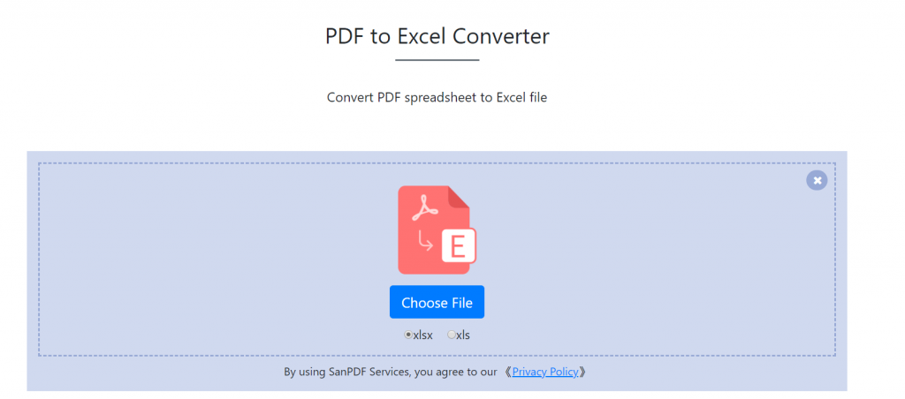This screenshot has width=905, height=399.
Task: Click the curved arrow inside the converter icon
Action: 425,239
